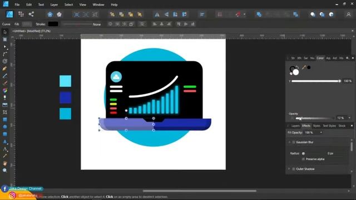Viewport: 356px width, 200px height.
Task: Select the Place Image tool
Action: pos(5,105)
